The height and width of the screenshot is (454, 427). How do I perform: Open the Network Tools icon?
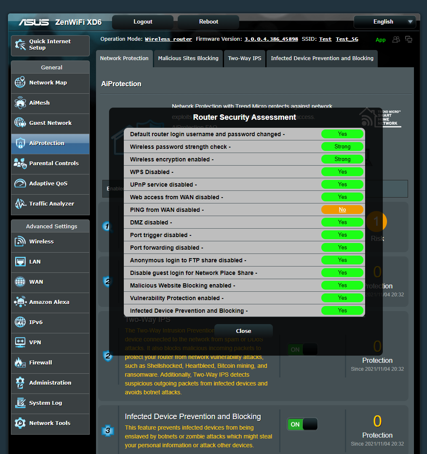(x=20, y=423)
